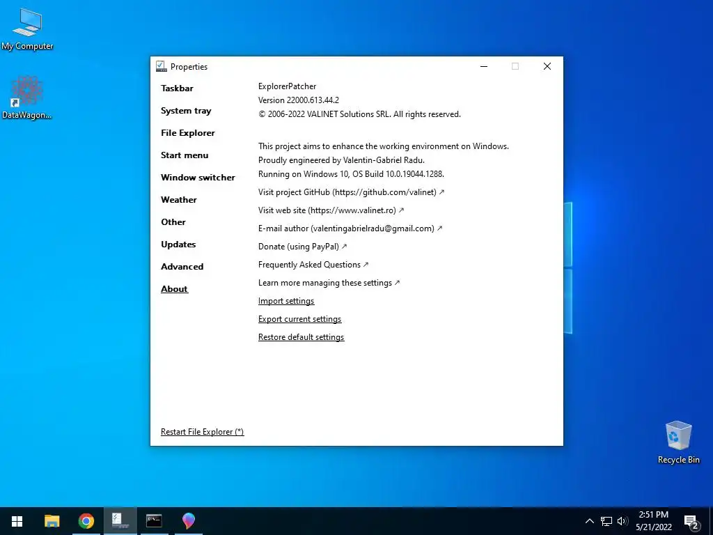The image size is (713, 535).
Task: Click the project aims description line
Action: [x=384, y=146]
